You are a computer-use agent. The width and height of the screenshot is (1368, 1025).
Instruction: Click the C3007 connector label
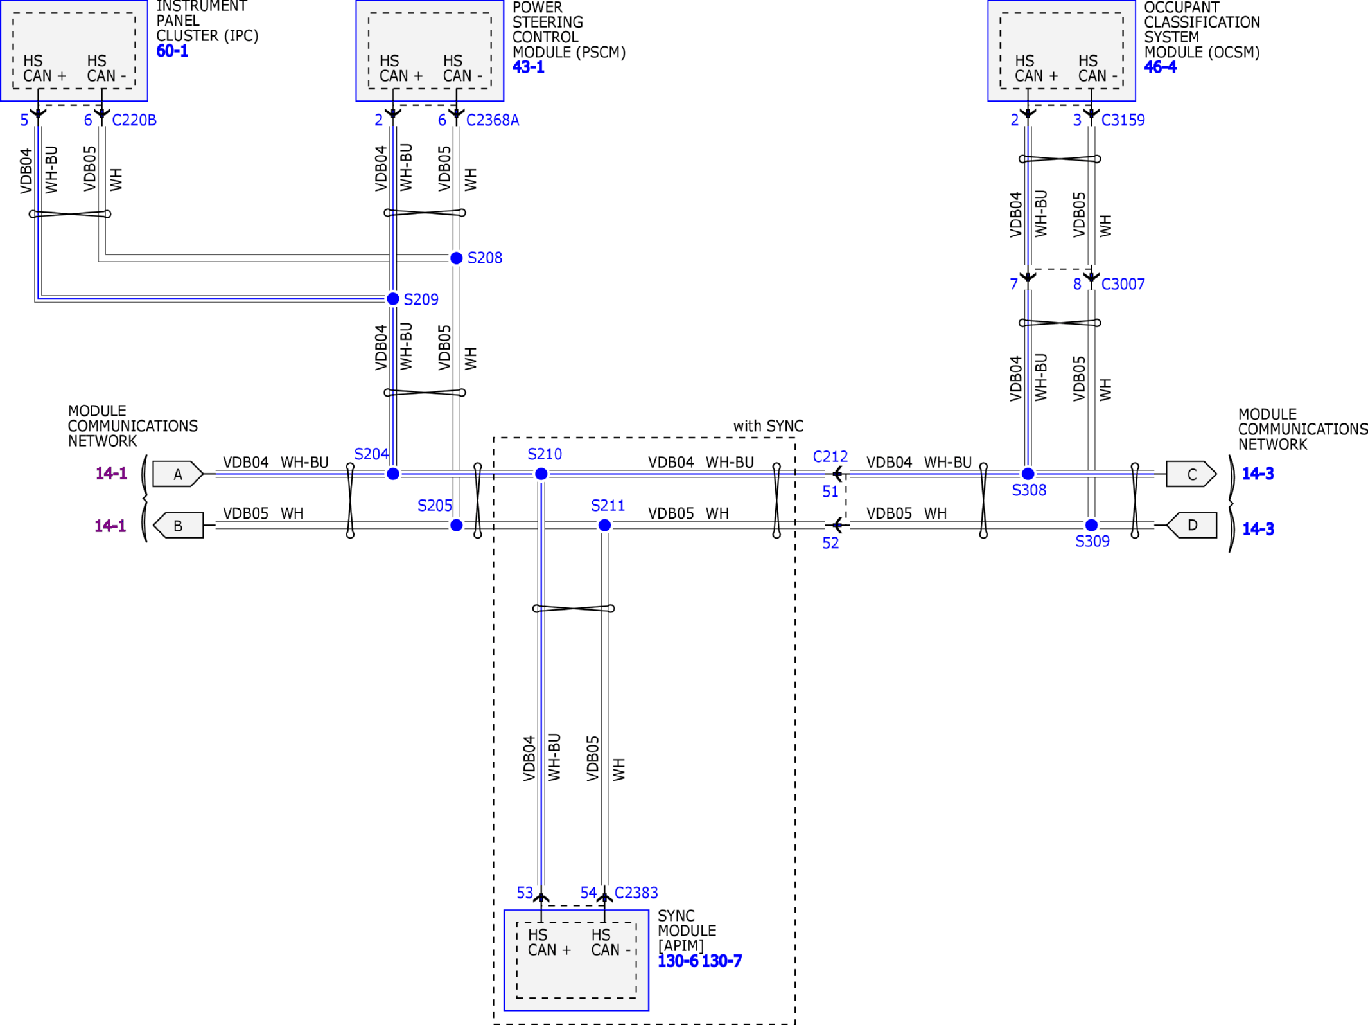[x=1123, y=284]
